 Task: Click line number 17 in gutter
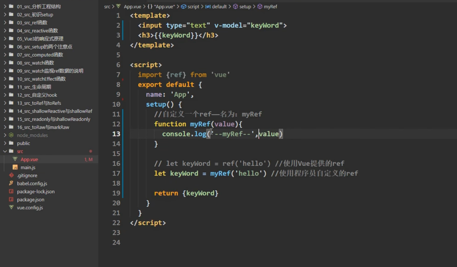point(116,173)
